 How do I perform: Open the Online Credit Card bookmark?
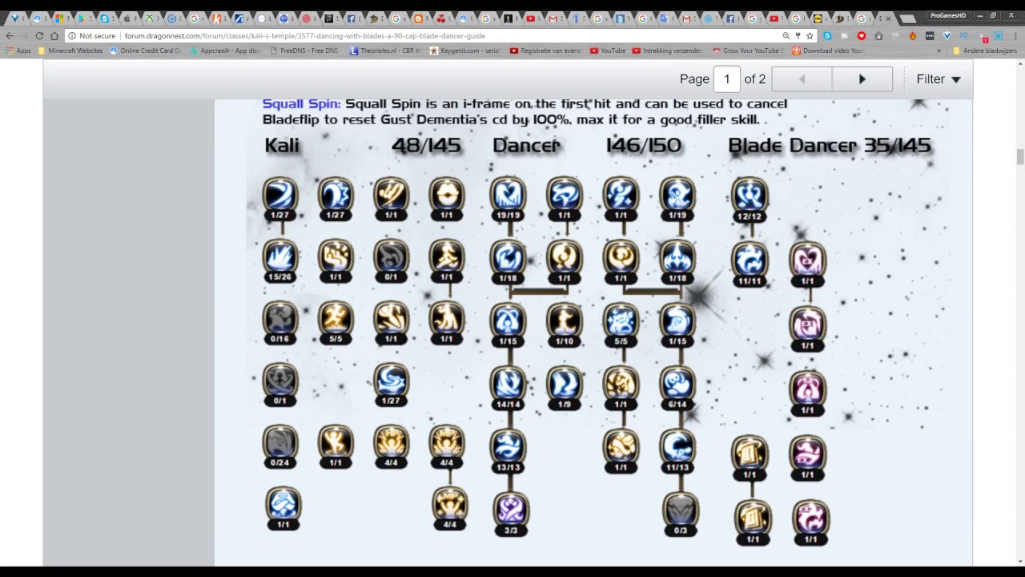pyautogui.click(x=146, y=50)
